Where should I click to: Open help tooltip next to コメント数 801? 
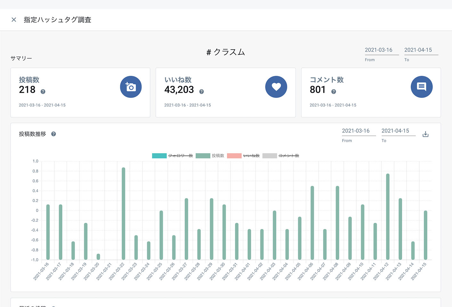[334, 92]
